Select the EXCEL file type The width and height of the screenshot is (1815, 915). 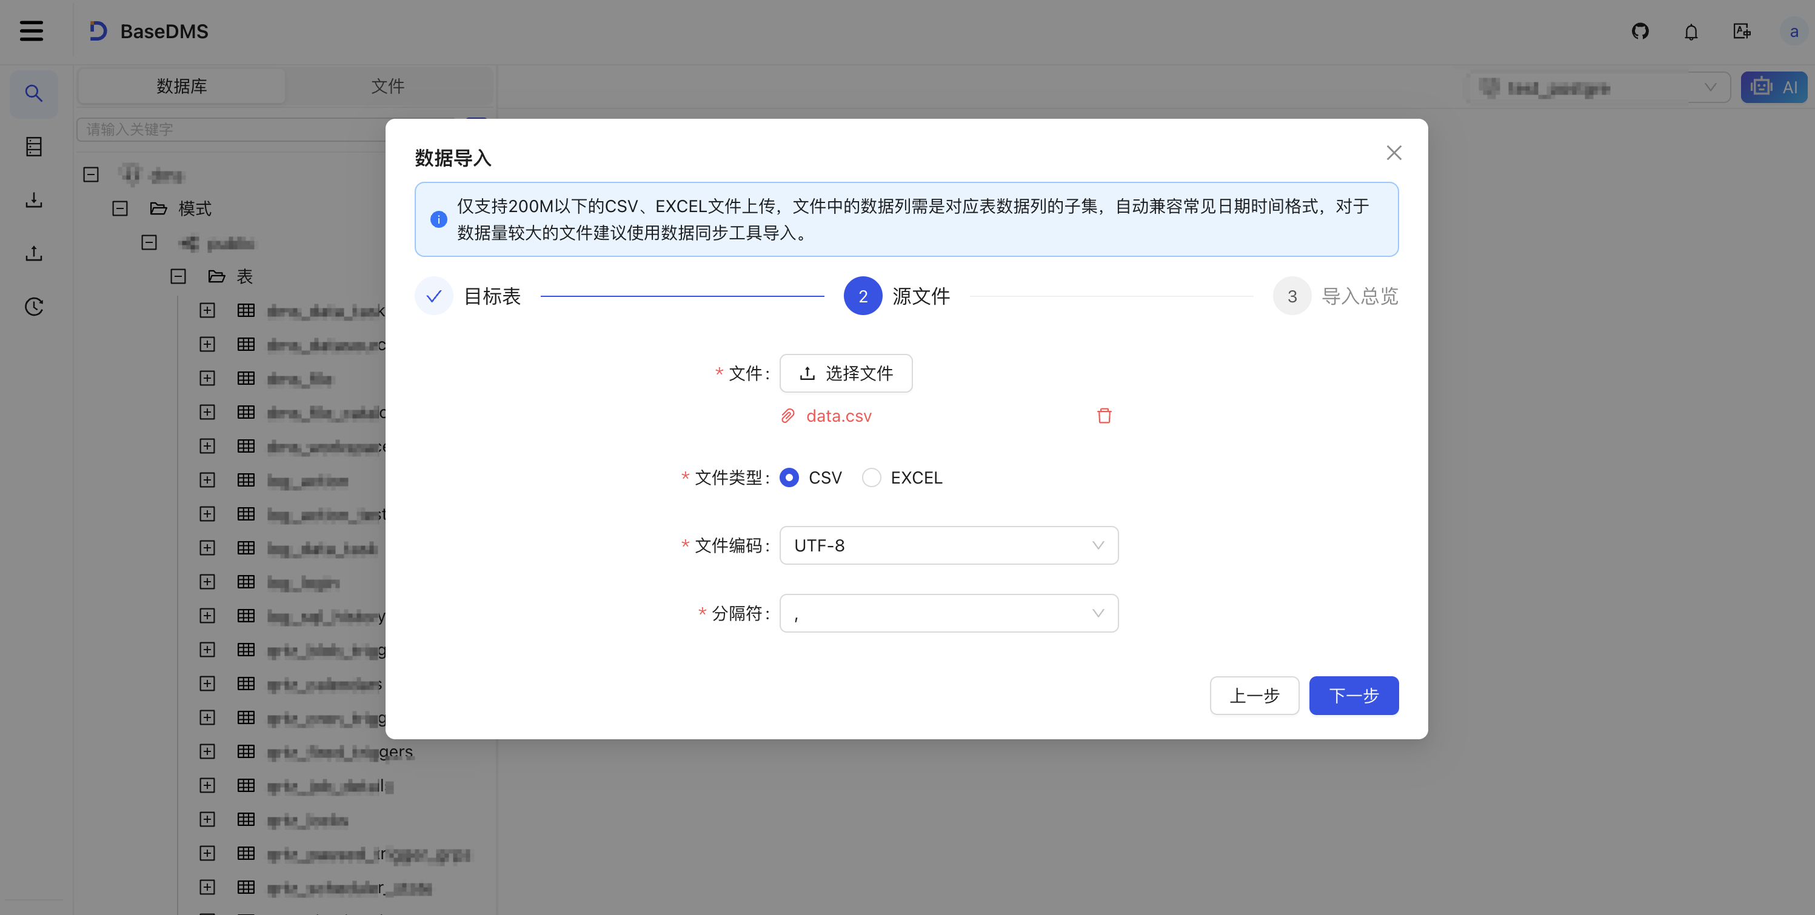click(871, 477)
